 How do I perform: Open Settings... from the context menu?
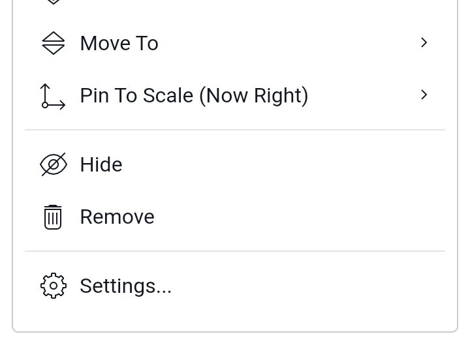pyautogui.click(x=125, y=286)
